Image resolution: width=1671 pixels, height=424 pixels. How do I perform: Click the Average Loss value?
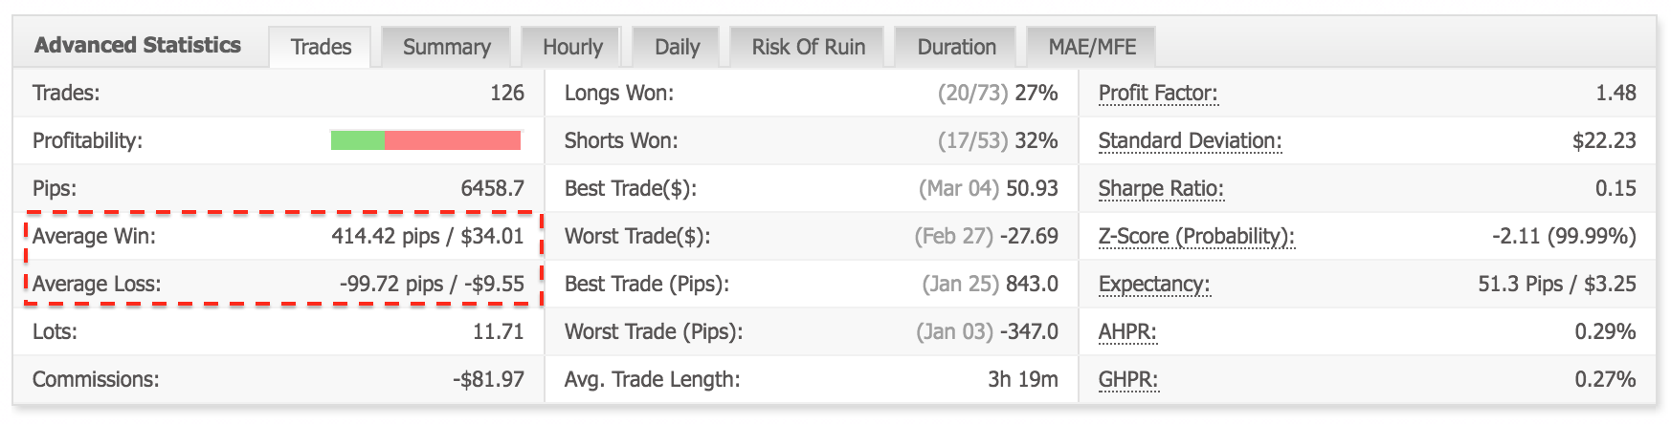[x=432, y=284]
